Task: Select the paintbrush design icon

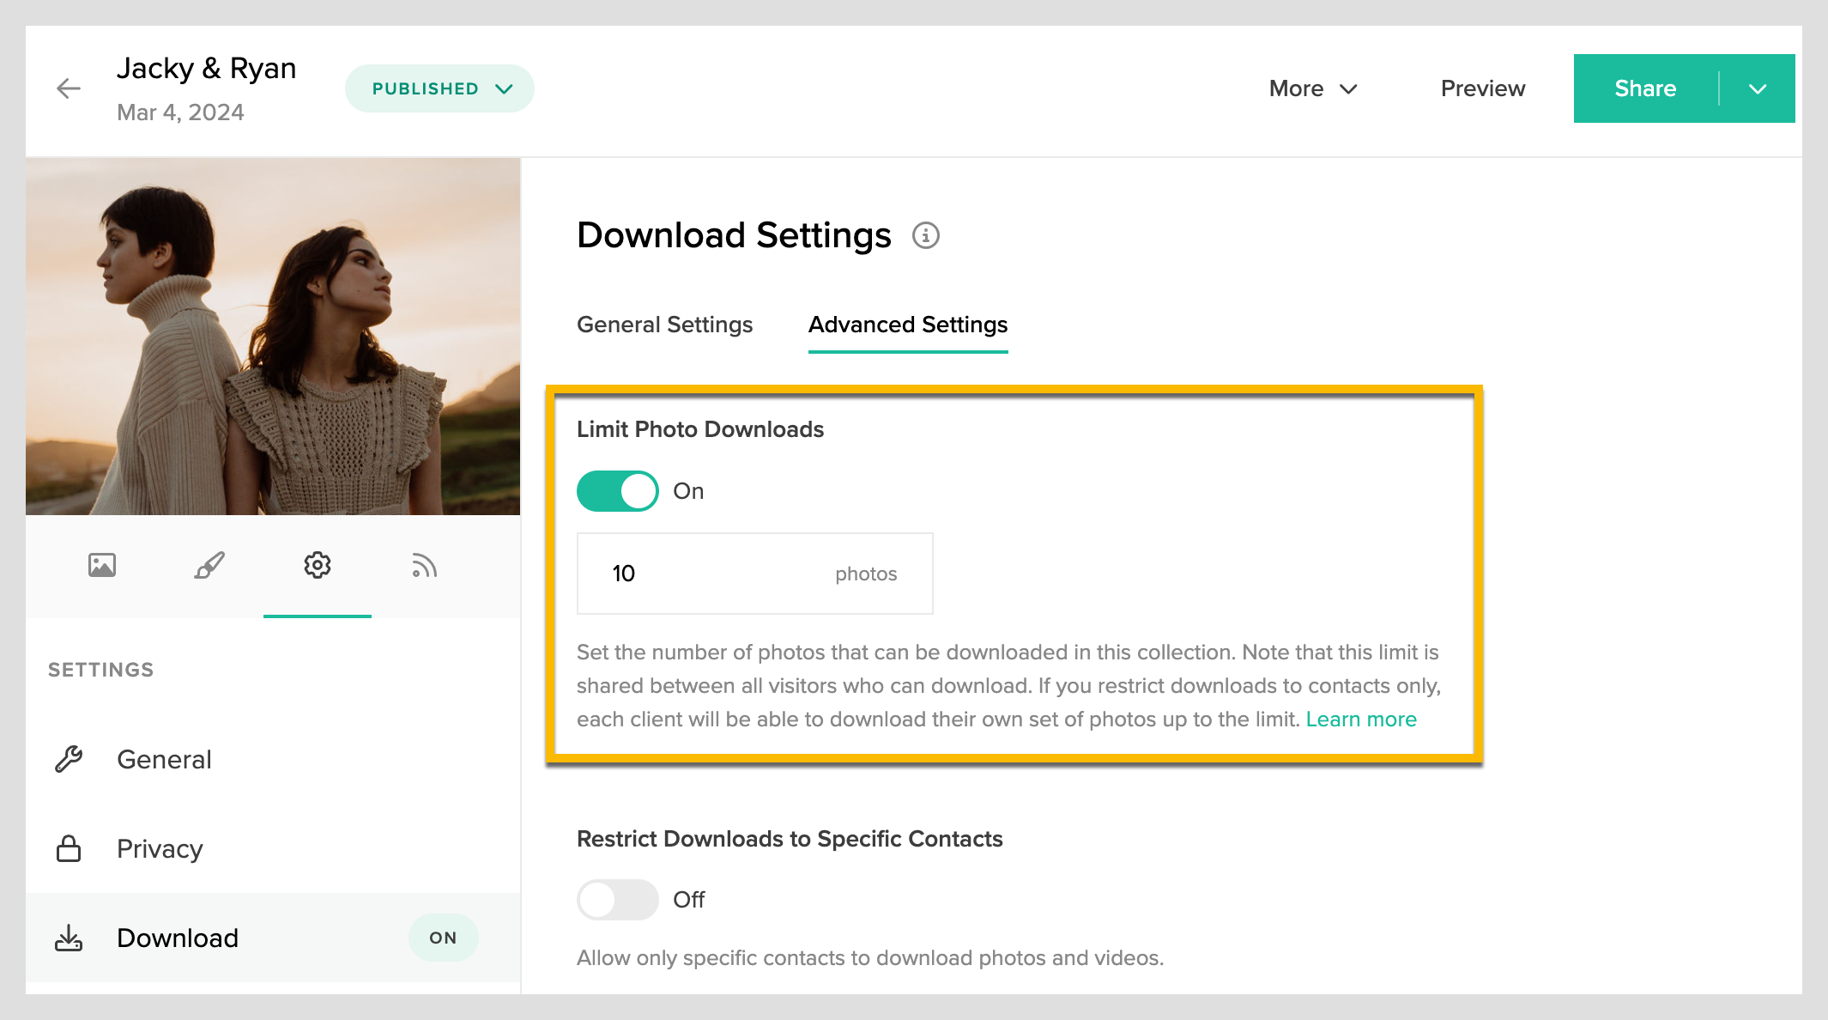Action: (209, 565)
